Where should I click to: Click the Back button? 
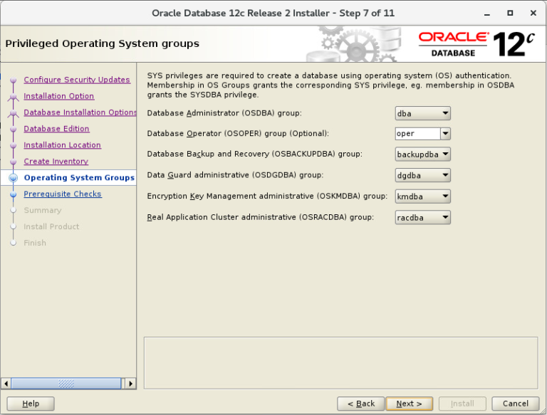(360, 404)
